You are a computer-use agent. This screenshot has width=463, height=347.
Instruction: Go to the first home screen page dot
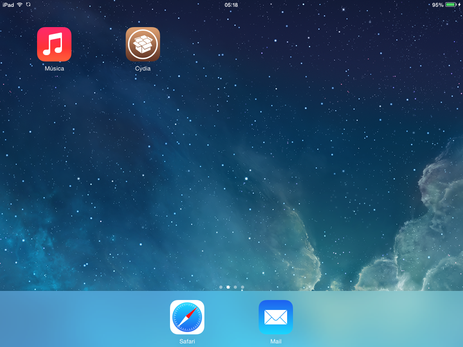point(221,287)
